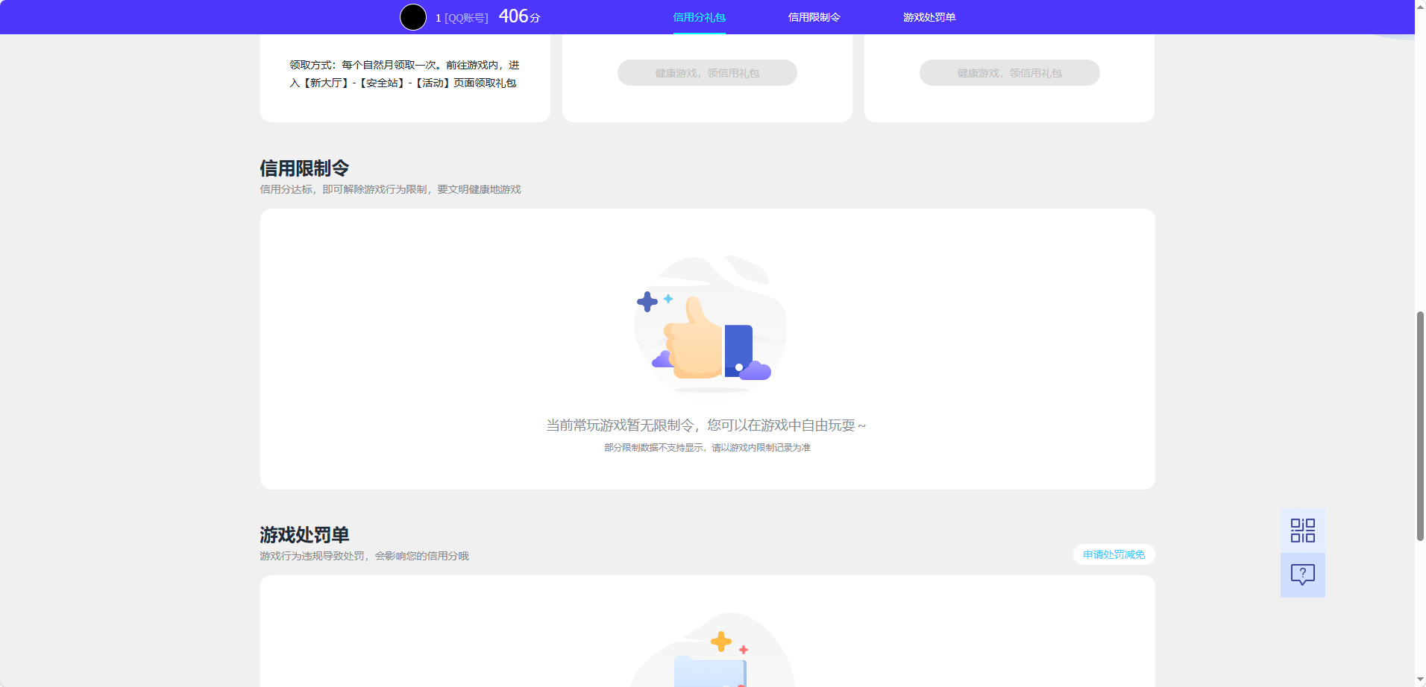Click the 游戏处罚单 section heading
Viewport: 1426px width, 687px height.
(x=304, y=535)
